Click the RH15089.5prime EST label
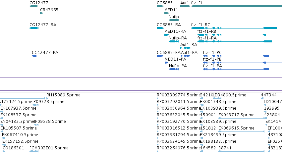The image size is (282, 153). pyautogui.click(x=63, y=95)
